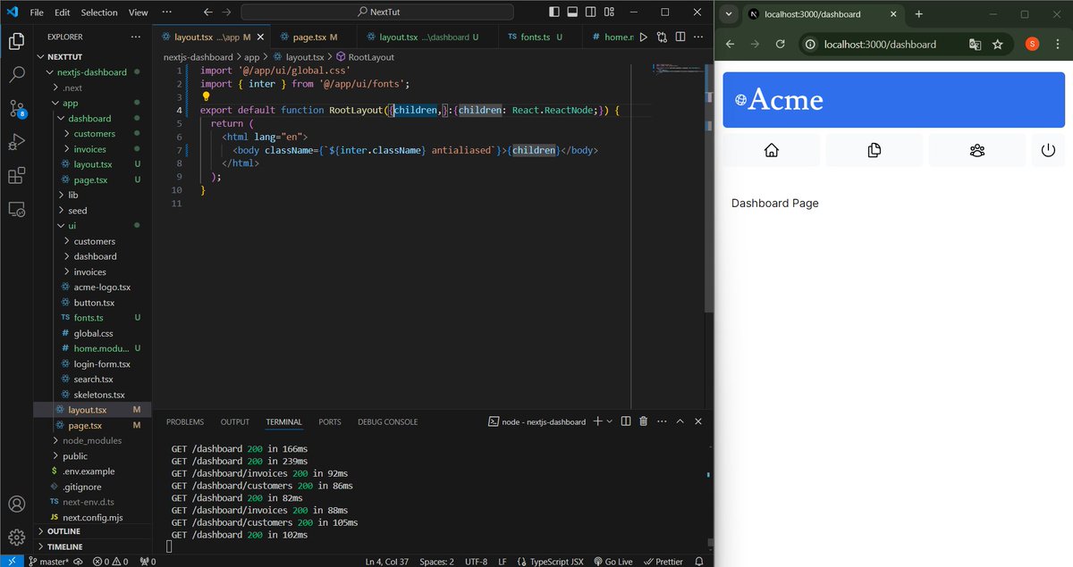Click the home icon in the dashboard nav
The height and width of the screenshot is (567, 1073).
pyautogui.click(x=771, y=150)
